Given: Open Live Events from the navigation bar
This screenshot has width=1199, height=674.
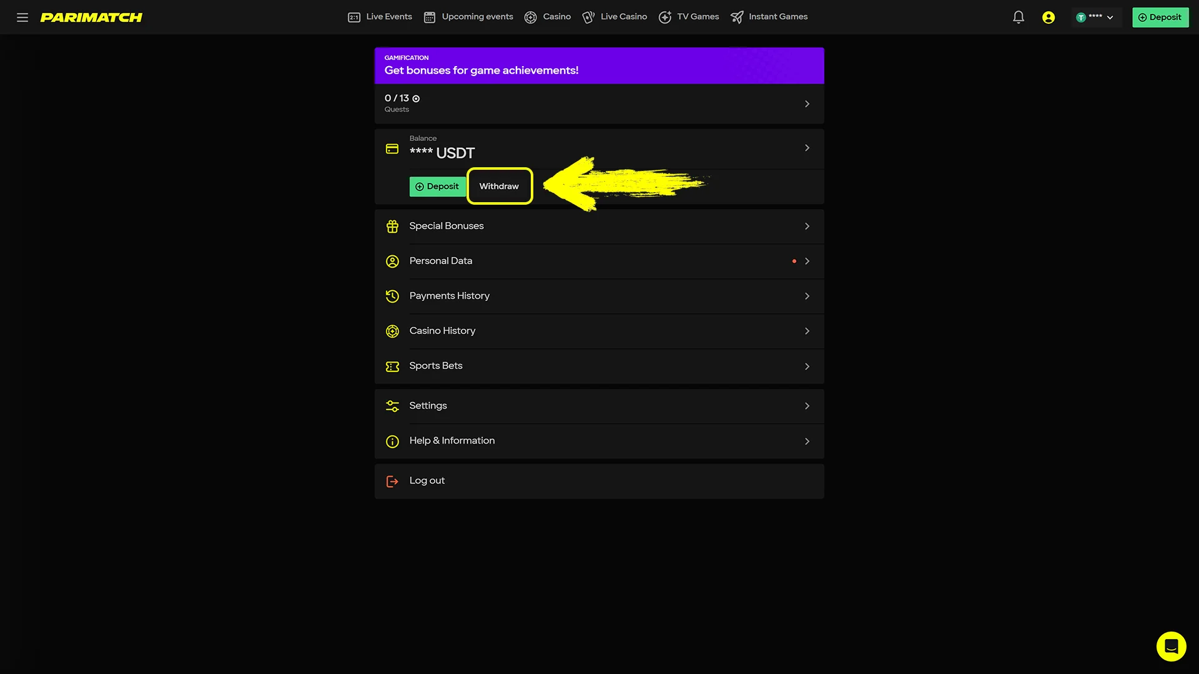Looking at the screenshot, I should [x=380, y=17].
